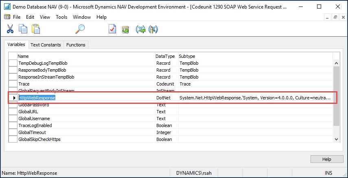Select the TempDebugLogTempBlob variable name
This screenshot has width=348, height=178.
pyautogui.click(x=43, y=63)
